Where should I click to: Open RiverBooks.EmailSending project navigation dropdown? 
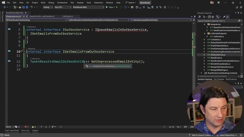(36, 20)
